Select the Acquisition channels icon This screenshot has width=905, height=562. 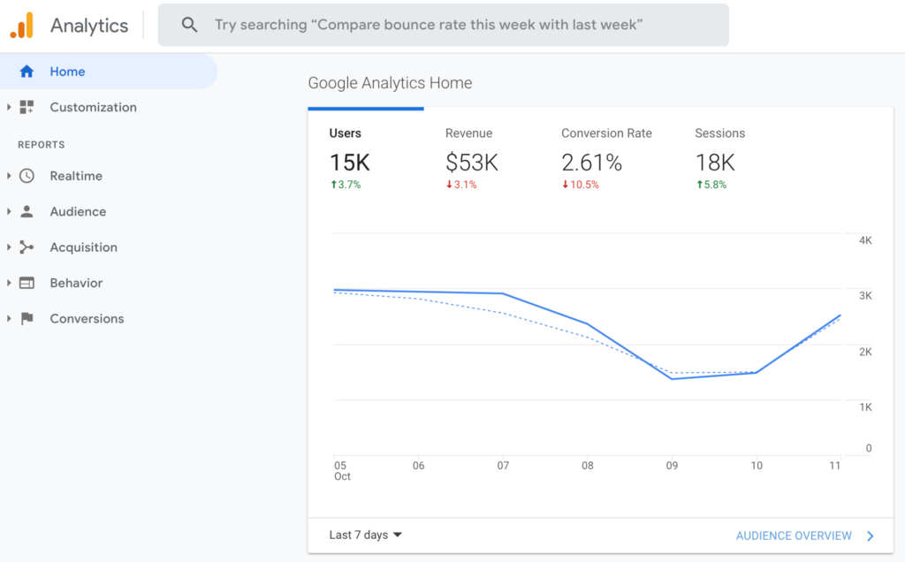[27, 247]
